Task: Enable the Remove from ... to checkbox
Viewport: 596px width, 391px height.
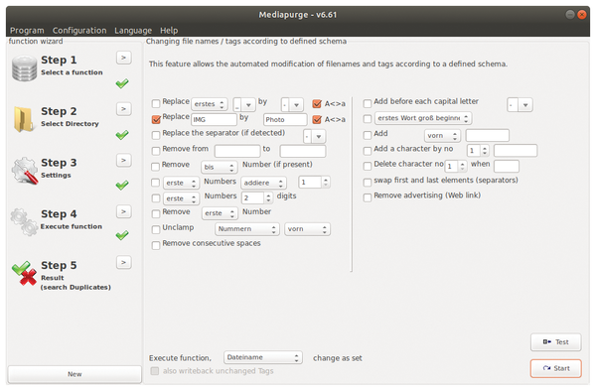Action: [156, 151]
